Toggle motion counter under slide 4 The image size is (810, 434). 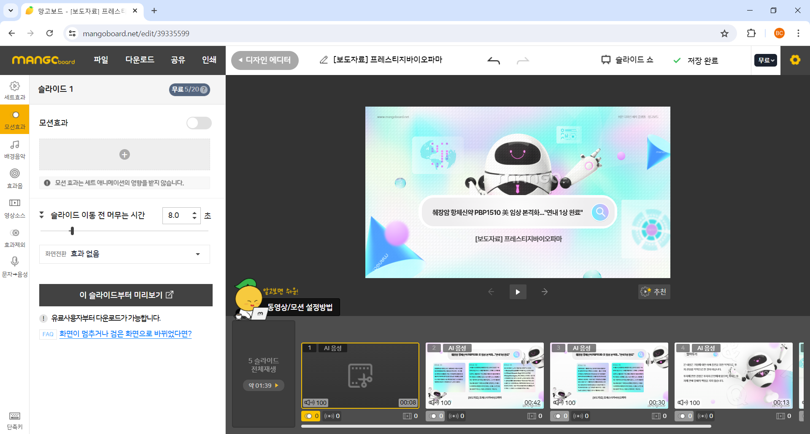point(685,416)
